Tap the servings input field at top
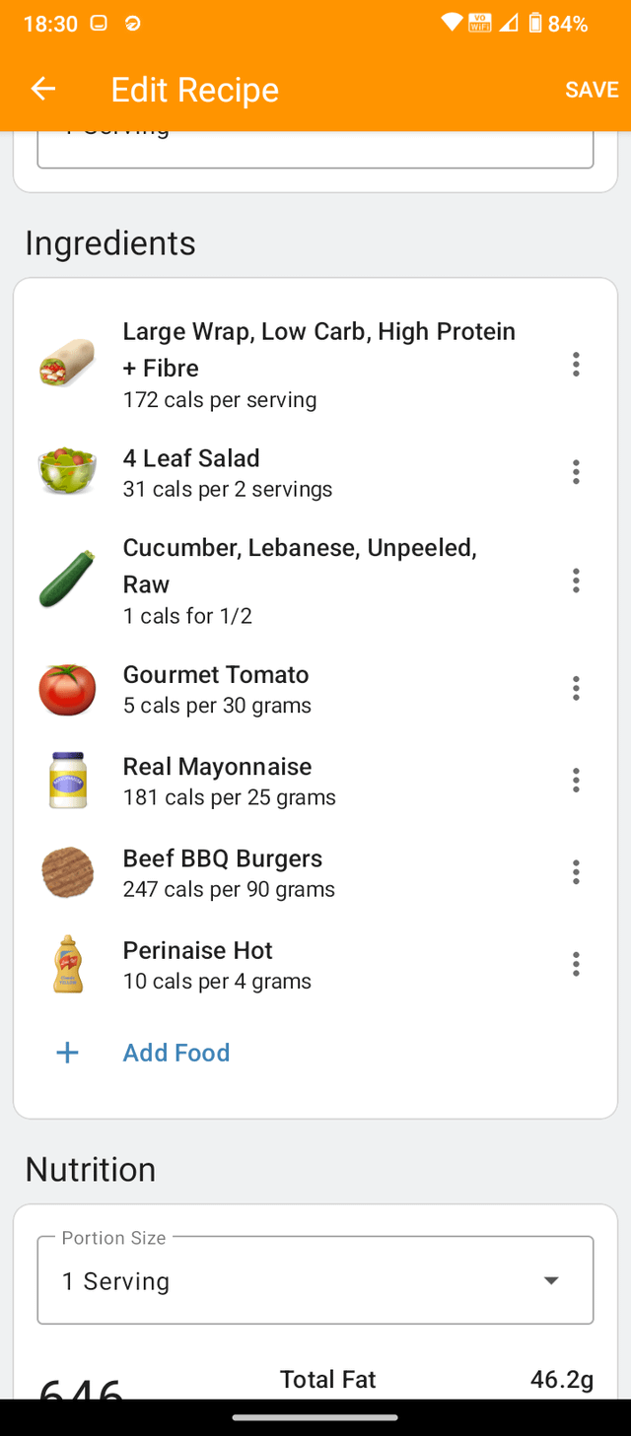Screen dimensions: 631x1436 coord(315,148)
